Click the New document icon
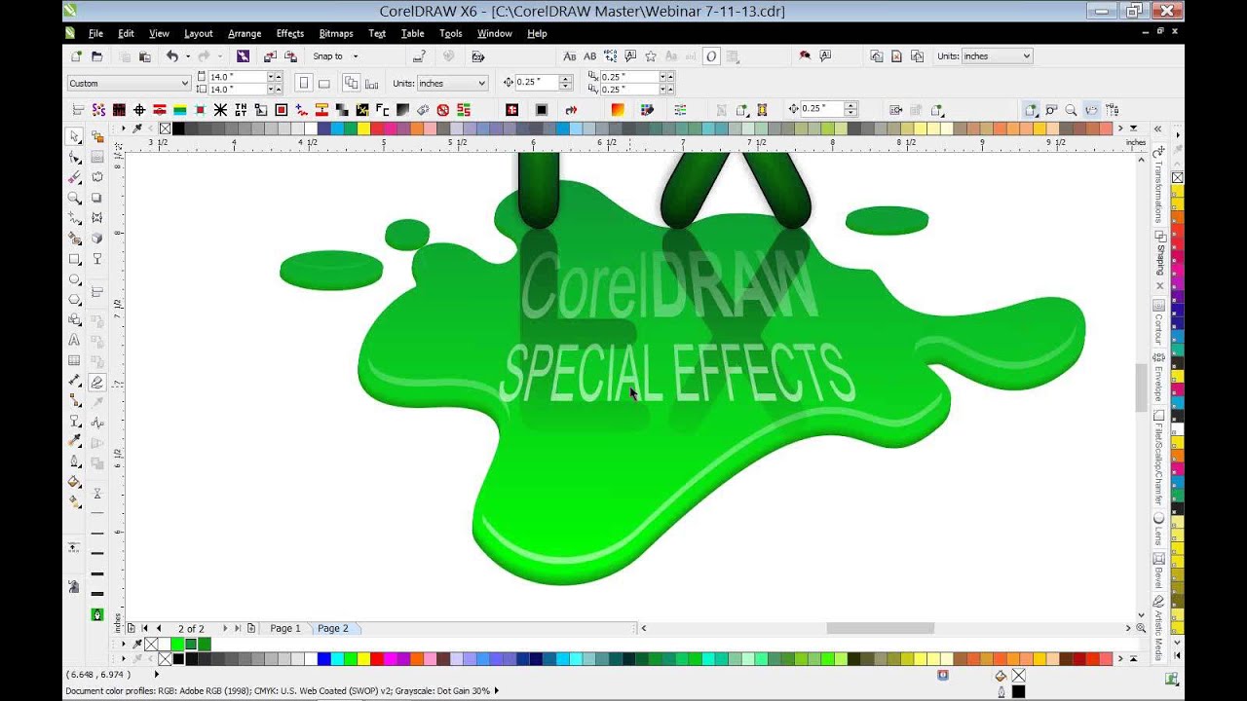This screenshot has height=701, width=1247. 75,56
